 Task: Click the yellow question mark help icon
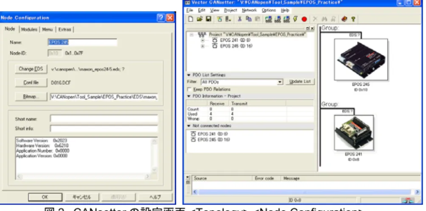(x=353, y=19)
